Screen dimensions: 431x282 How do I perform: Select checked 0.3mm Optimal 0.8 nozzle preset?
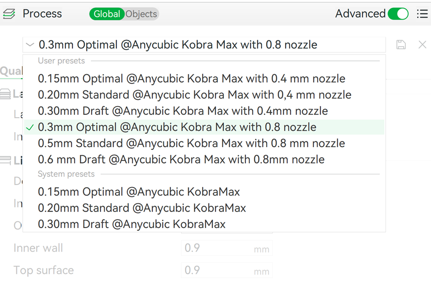177,127
